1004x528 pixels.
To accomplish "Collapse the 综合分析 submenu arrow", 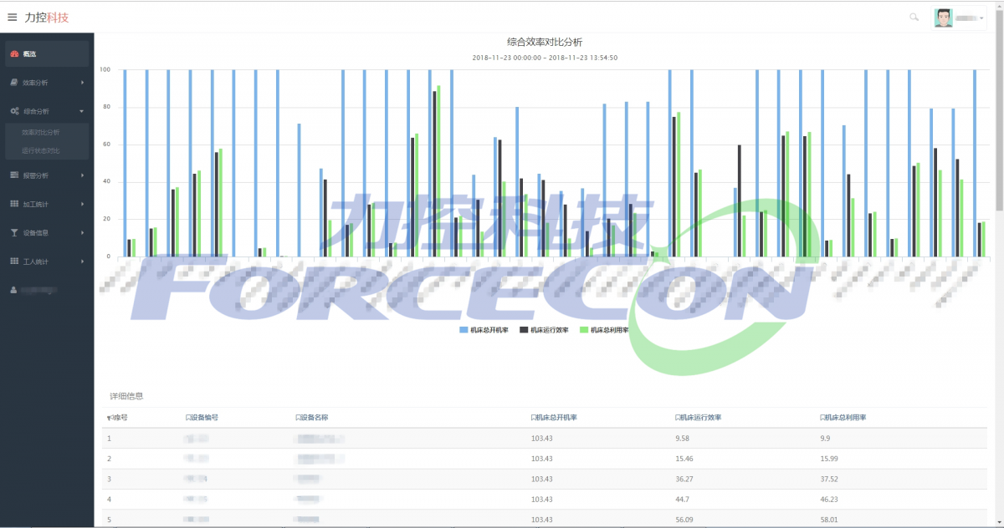I will [x=82, y=111].
